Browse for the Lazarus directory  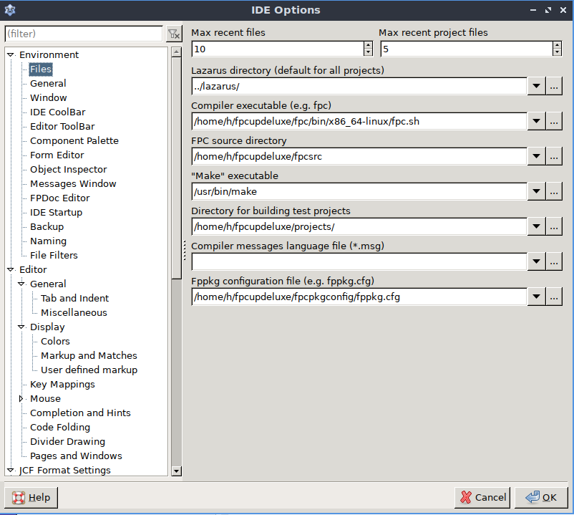point(553,85)
